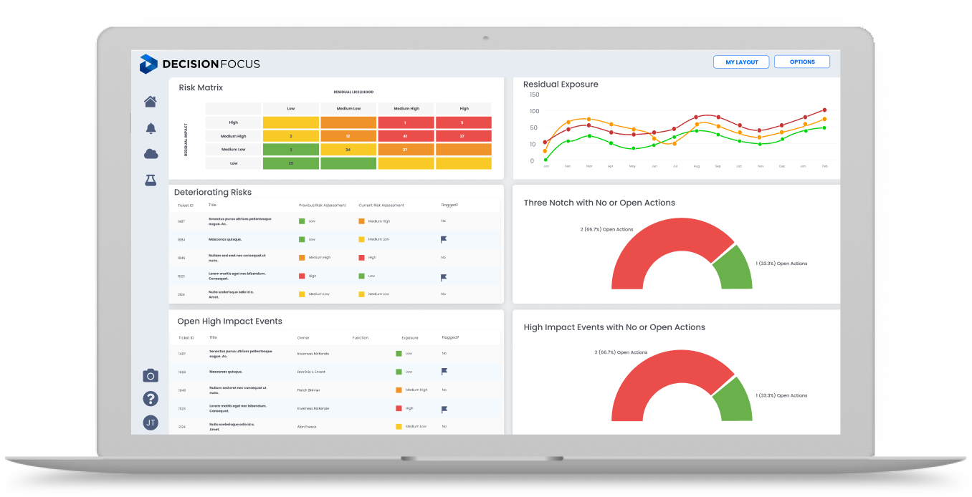Screen dimensions: 972x497
Task: Sort events by Exposure column header
Action: pyautogui.click(x=410, y=337)
